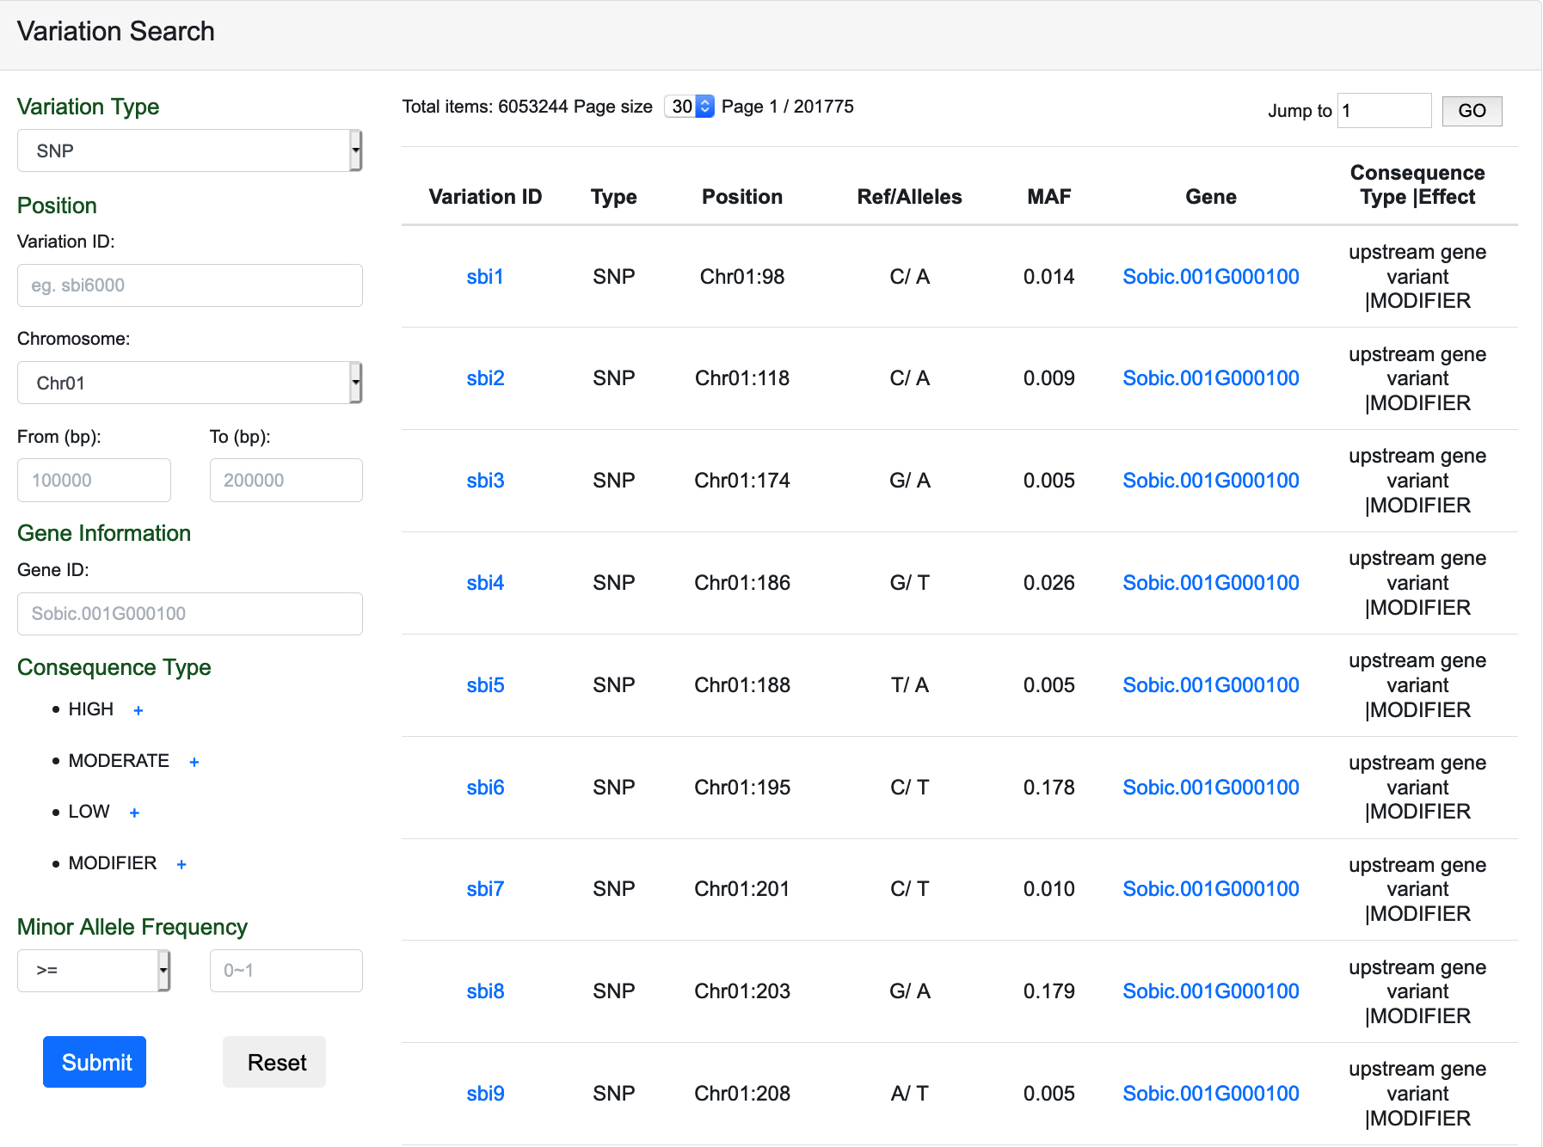This screenshot has width=1543, height=1147.
Task: Open the page size selector
Action: point(689,107)
